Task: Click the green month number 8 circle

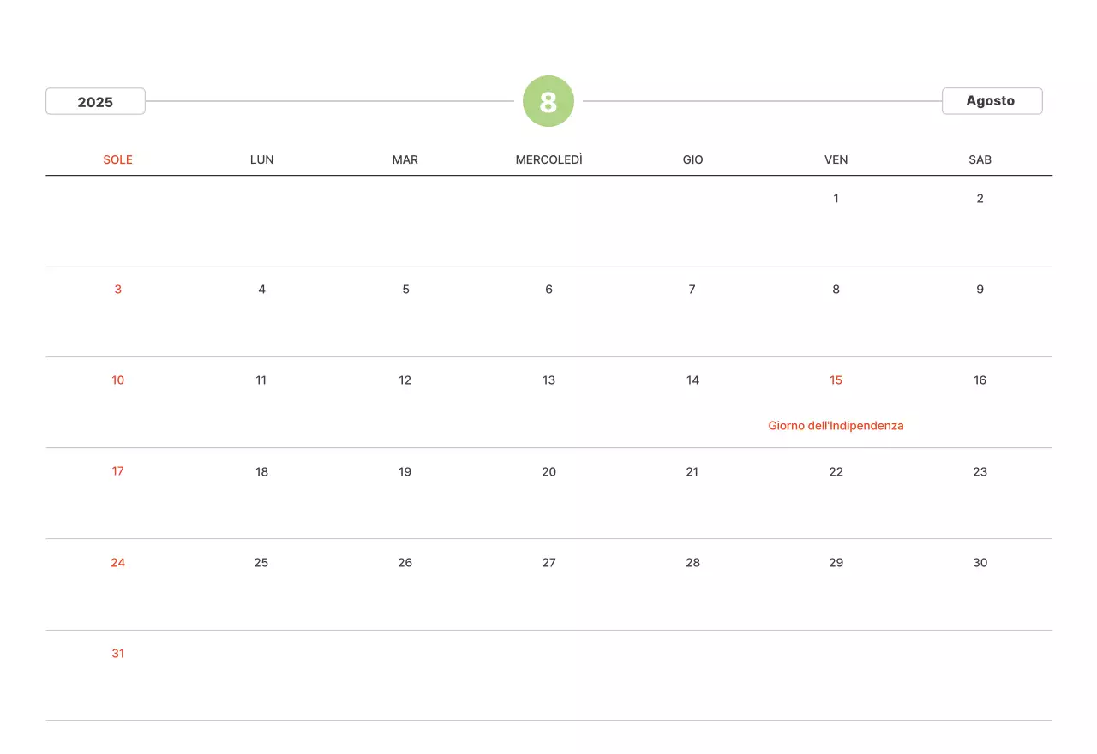Action: click(x=548, y=101)
